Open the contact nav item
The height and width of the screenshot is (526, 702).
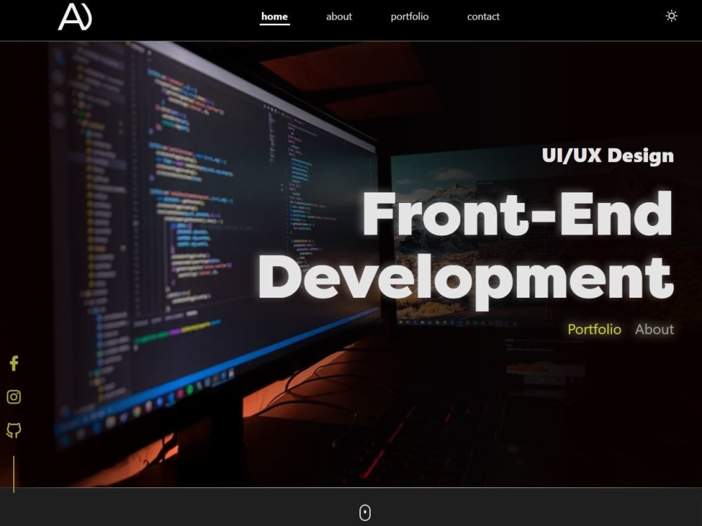coord(483,17)
